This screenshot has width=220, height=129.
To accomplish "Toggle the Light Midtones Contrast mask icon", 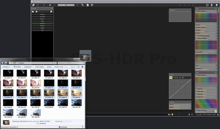I will pyautogui.click(x=196, y=36).
